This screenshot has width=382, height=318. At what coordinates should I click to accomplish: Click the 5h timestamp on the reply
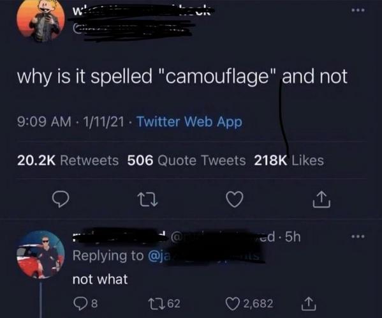[293, 236]
